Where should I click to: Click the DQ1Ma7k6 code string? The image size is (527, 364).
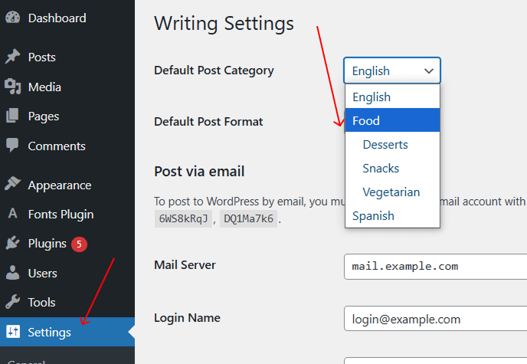click(x=248, y=219)
